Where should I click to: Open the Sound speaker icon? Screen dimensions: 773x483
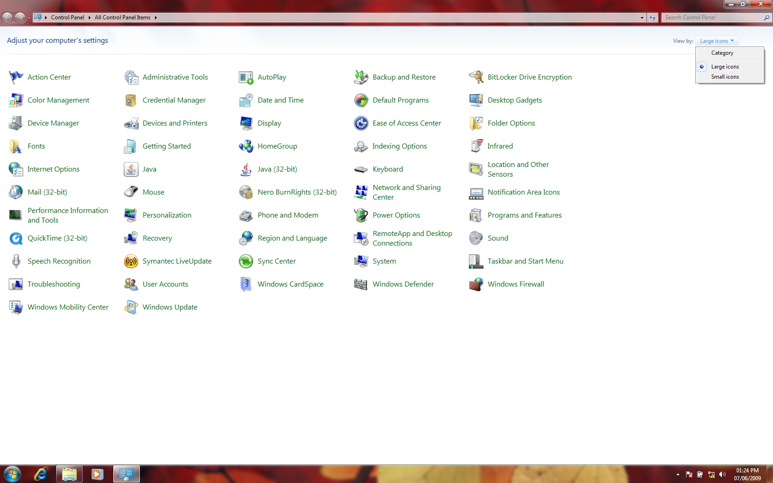(476, 238)
